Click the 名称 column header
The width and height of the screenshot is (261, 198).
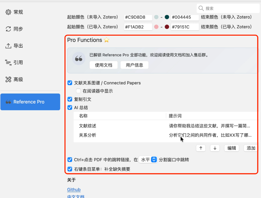120,116
